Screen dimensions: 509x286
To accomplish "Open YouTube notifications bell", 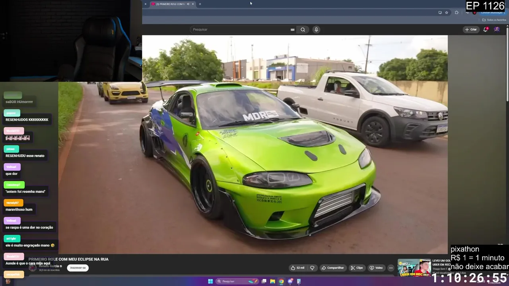I will (486, 29).
